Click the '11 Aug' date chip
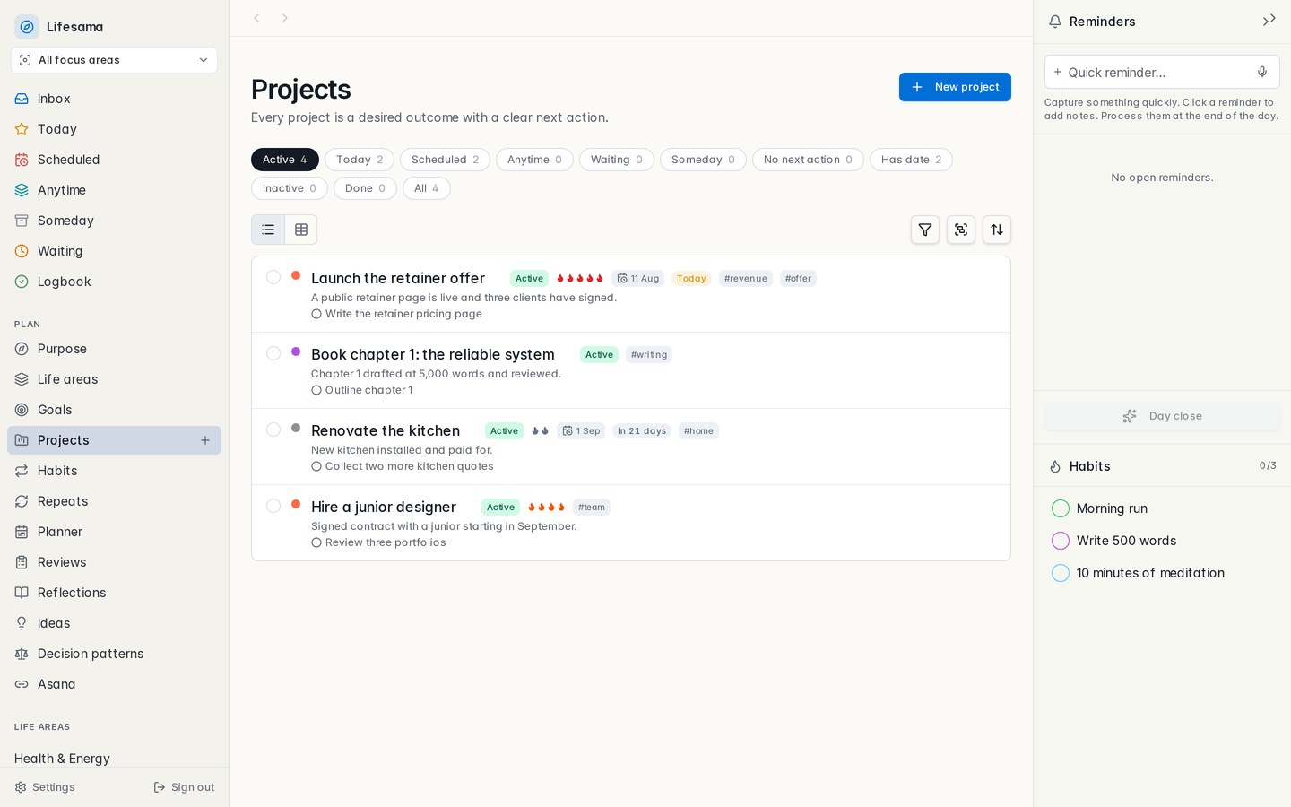Image resolution: width=1291 pixels, height=807 pixels. pos(637,279)
